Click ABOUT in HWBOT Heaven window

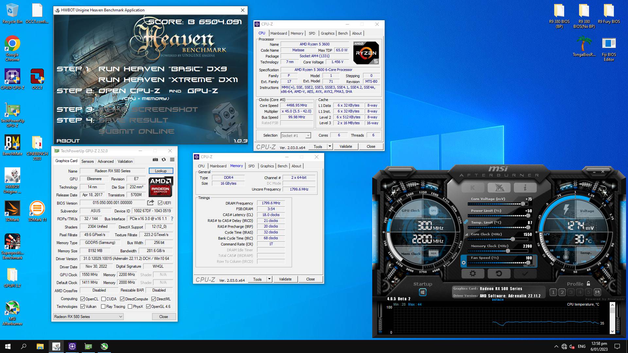pos(68,141)
